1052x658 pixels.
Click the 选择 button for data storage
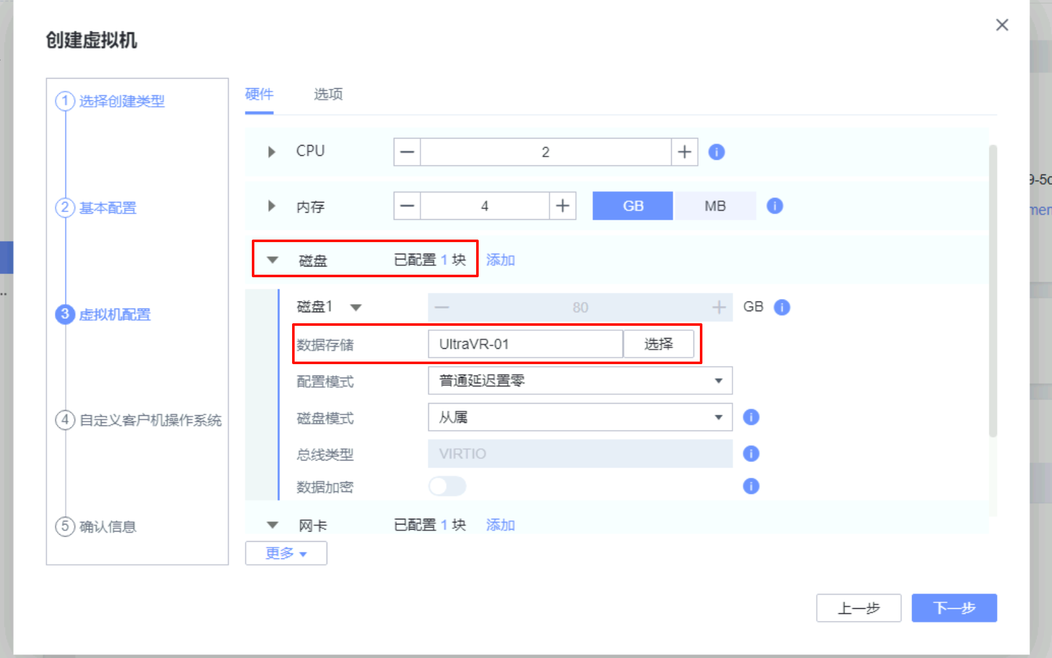click(x=658, y=344)
